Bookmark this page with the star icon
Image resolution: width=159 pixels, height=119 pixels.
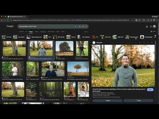(x=132, y=20)
